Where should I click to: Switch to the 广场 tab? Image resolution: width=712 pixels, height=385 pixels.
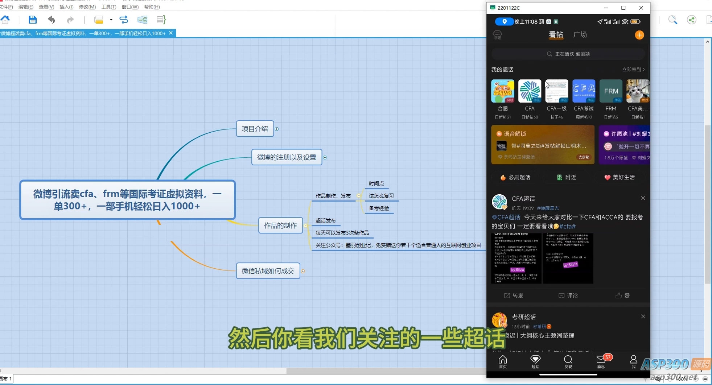pyautogui.click(x=580, y=34)
